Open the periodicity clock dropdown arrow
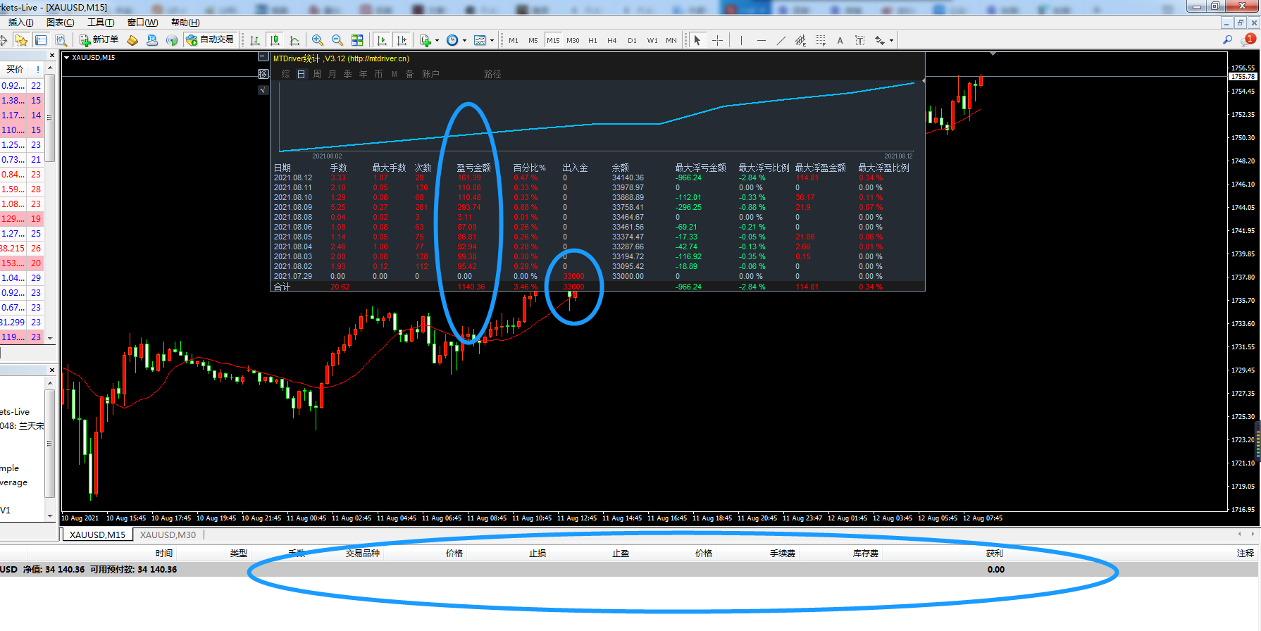1261x631 pixels. coord(464,41)
